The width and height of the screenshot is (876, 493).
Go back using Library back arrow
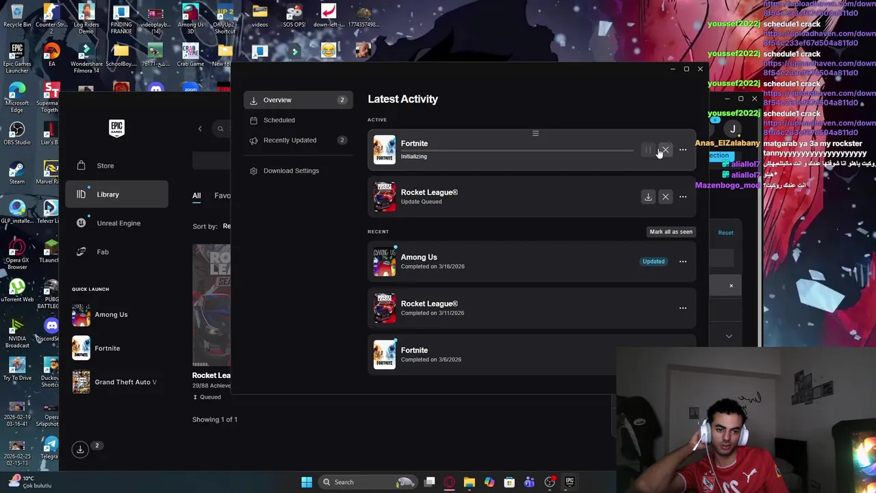tap(200, 129)
